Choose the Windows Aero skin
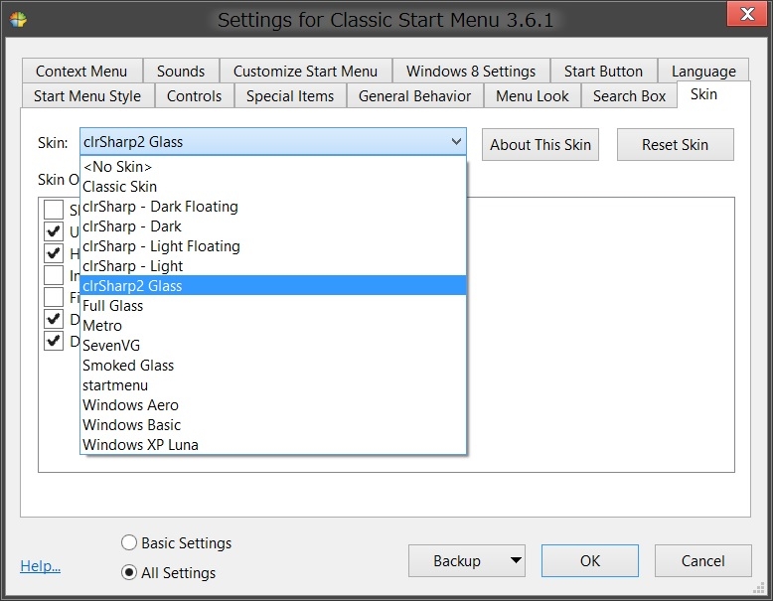773x601 pixels. pyautogui.click(x=273, y=404)
